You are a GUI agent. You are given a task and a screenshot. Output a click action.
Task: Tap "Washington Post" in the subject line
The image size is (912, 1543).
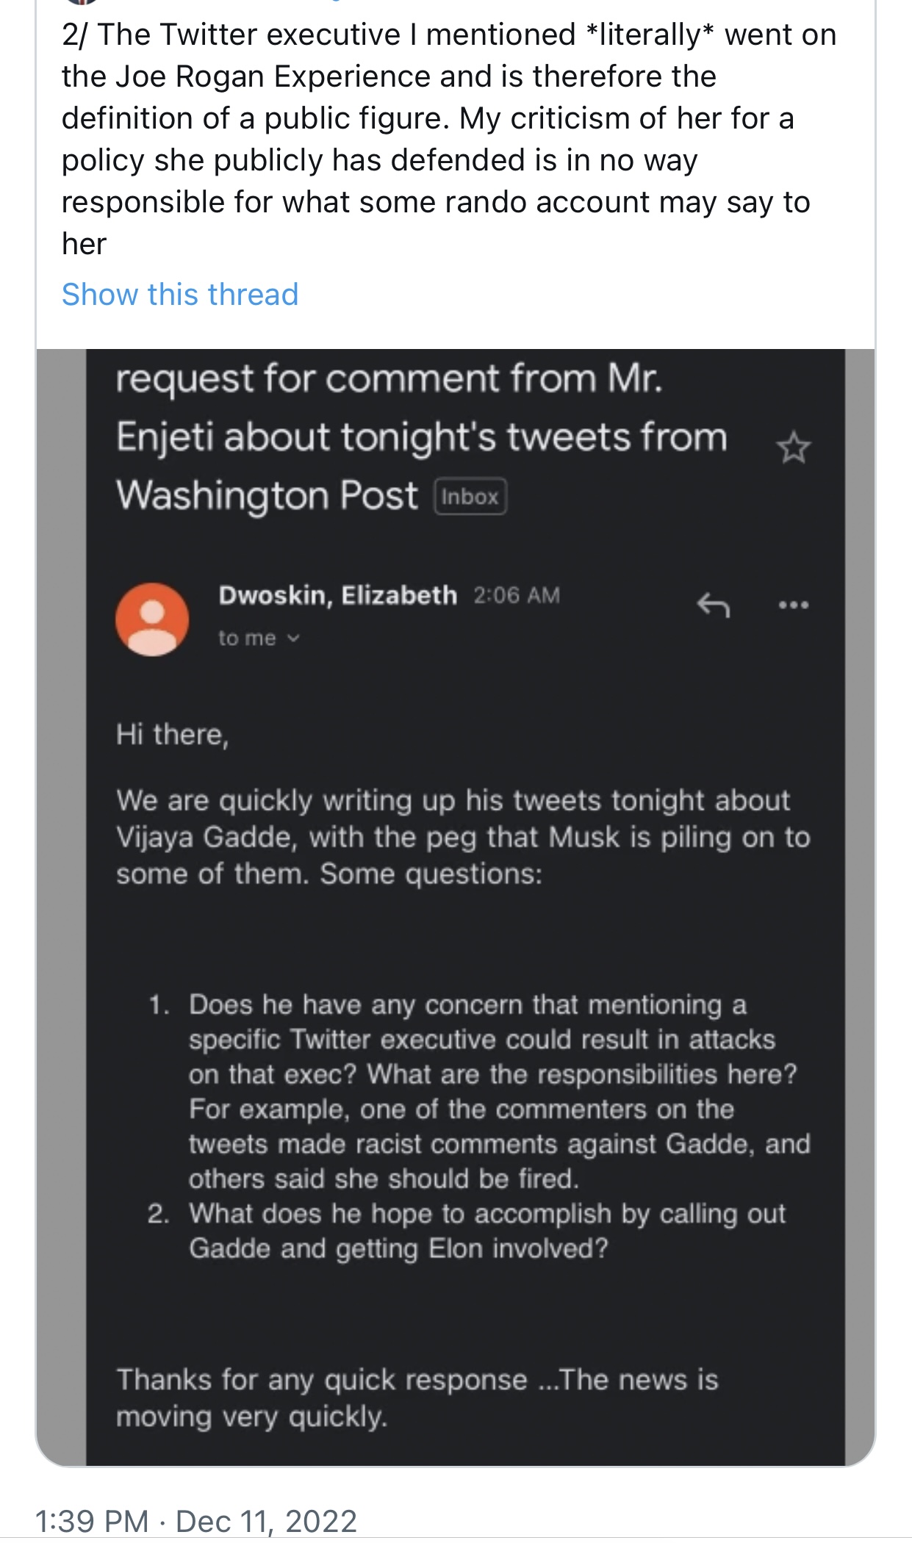[267, 495]
